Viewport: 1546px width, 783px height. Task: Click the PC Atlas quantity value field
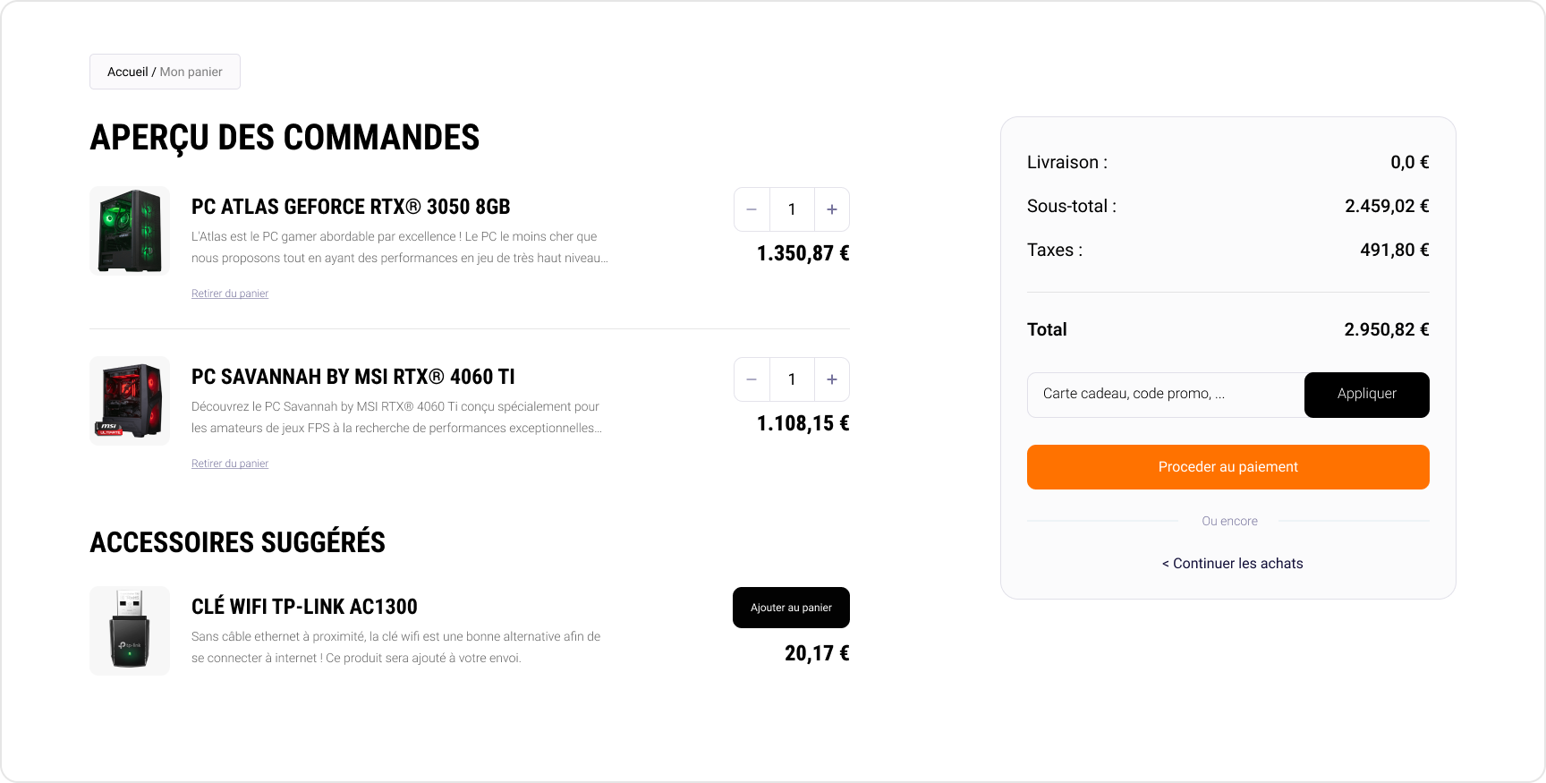point(792,209)
